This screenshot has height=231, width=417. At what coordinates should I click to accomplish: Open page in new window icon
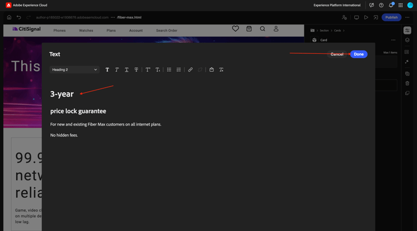point(375,17)
